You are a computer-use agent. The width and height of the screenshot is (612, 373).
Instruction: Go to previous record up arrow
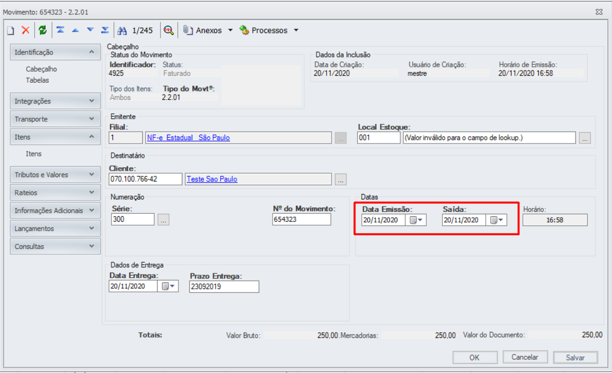(x=75, y=30)
